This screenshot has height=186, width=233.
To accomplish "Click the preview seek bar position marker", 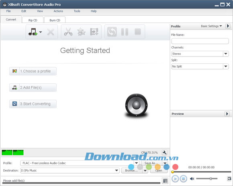I will click(x=173, y=172).
